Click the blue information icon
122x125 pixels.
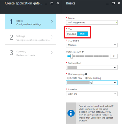tap(71, 113)
